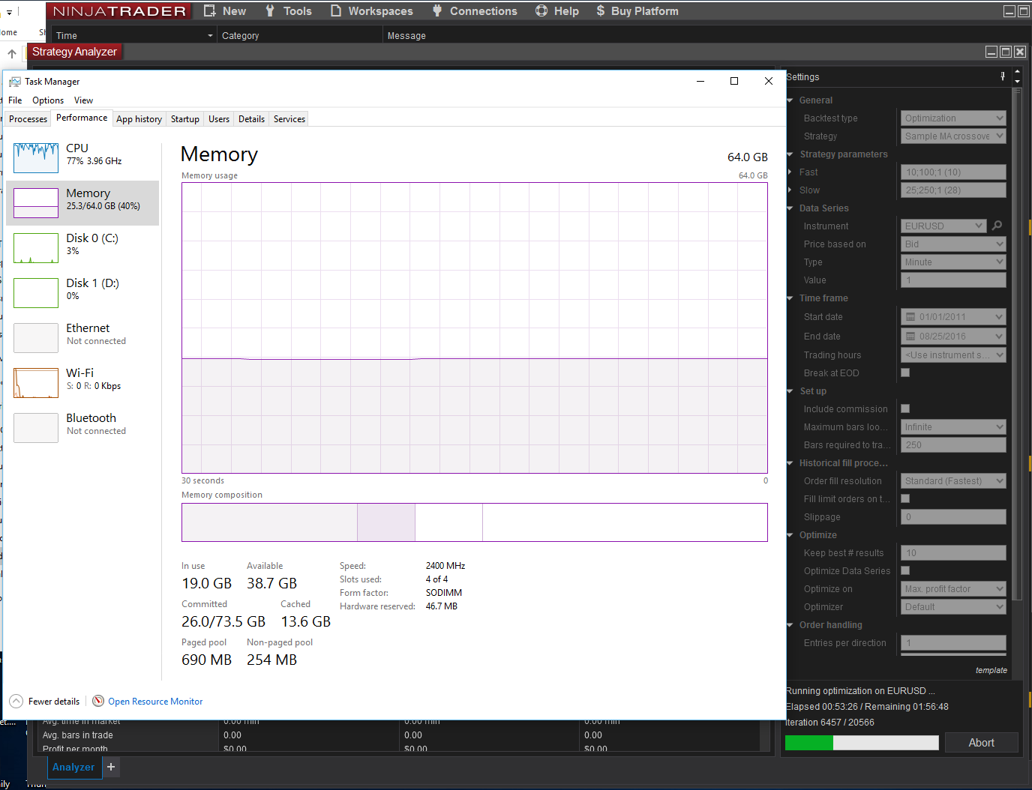Switch to the Startup tab
The width and height of the screenshot is (1032, 790).
pyautogui.click(x=185, y=119)
